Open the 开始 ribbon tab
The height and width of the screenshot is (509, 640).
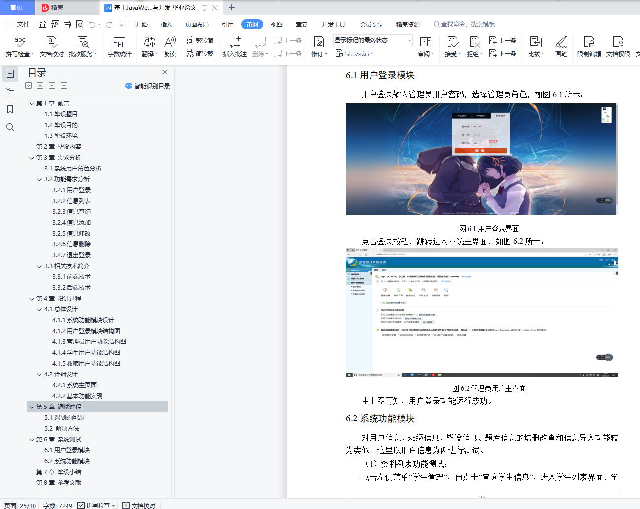[142, 24]
